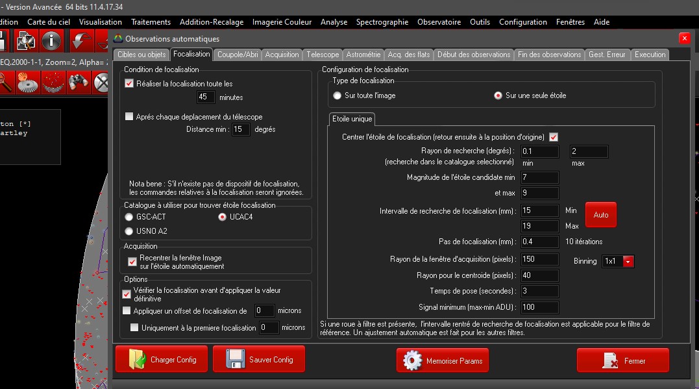Click the curved undo arrow toolbar icon

(80, 40)
